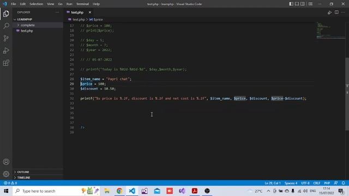
Task: Open Run and Debug view
Action: click(x=6, y=51)
